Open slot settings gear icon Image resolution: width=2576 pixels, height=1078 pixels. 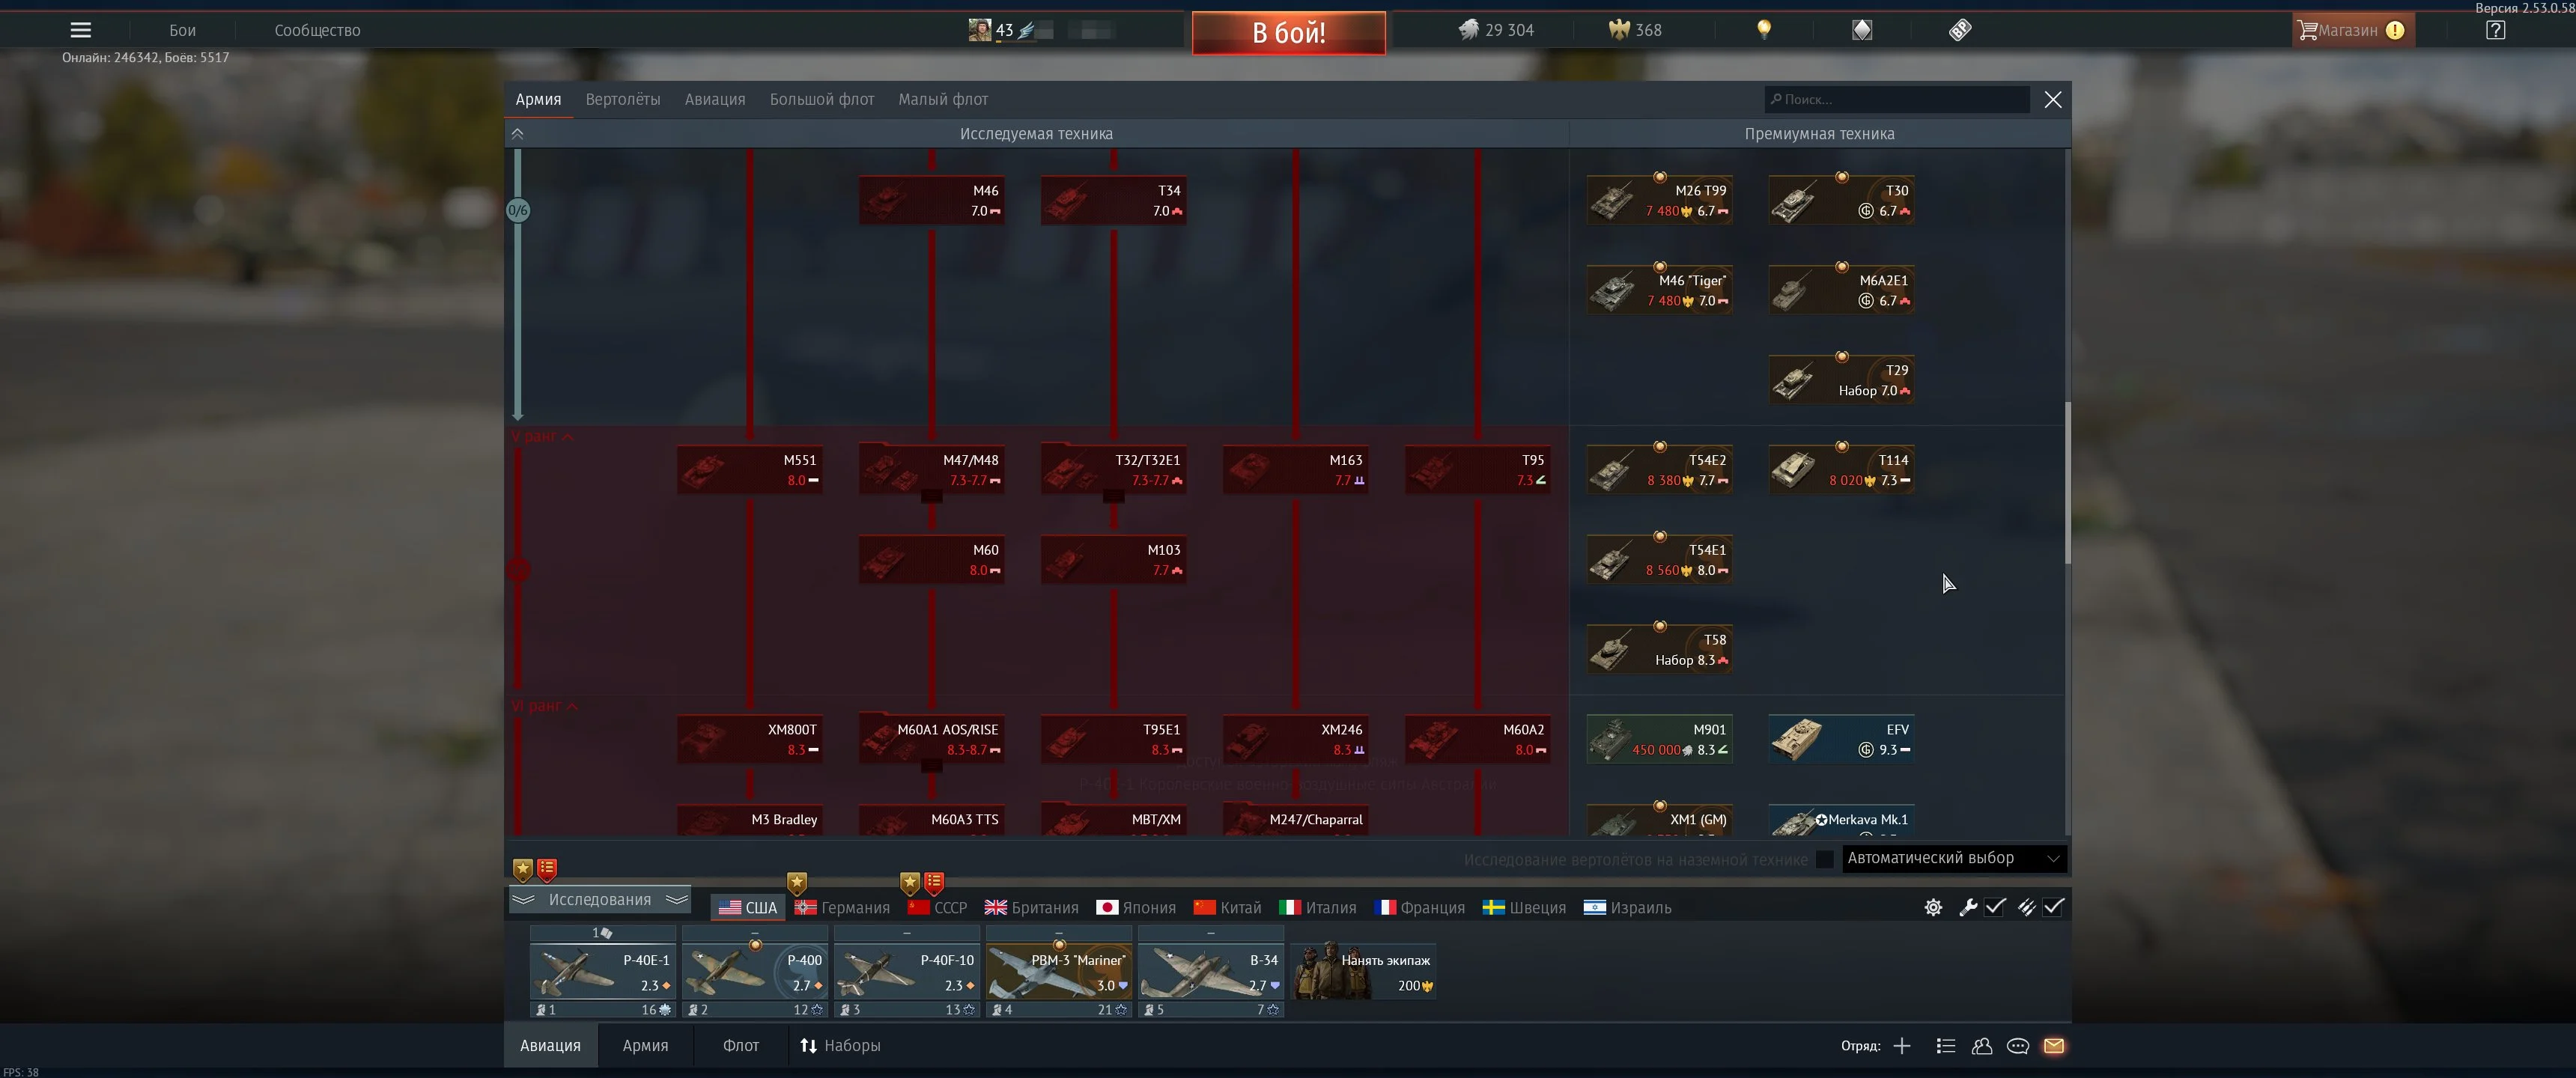[1933, 907]
